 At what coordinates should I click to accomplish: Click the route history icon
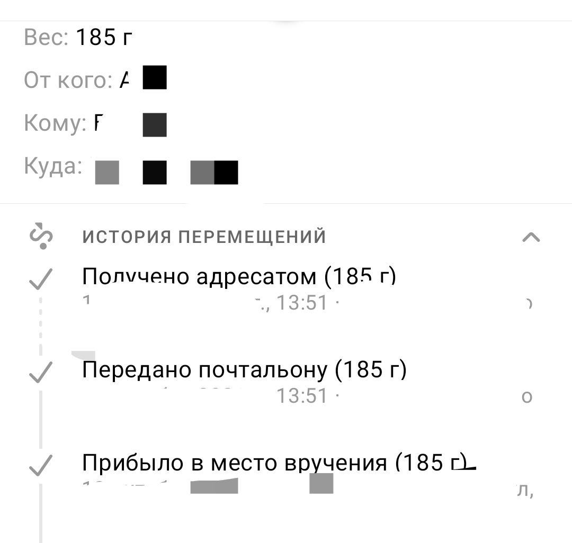[41, 236]
